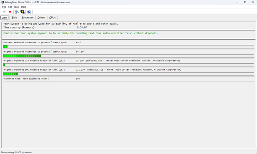The width and height of the screenshot is (257, 154).
Task: Click the 'Highest measured interrupt to process latency' label
Action: pyautogui.click(x=35, y=52)
